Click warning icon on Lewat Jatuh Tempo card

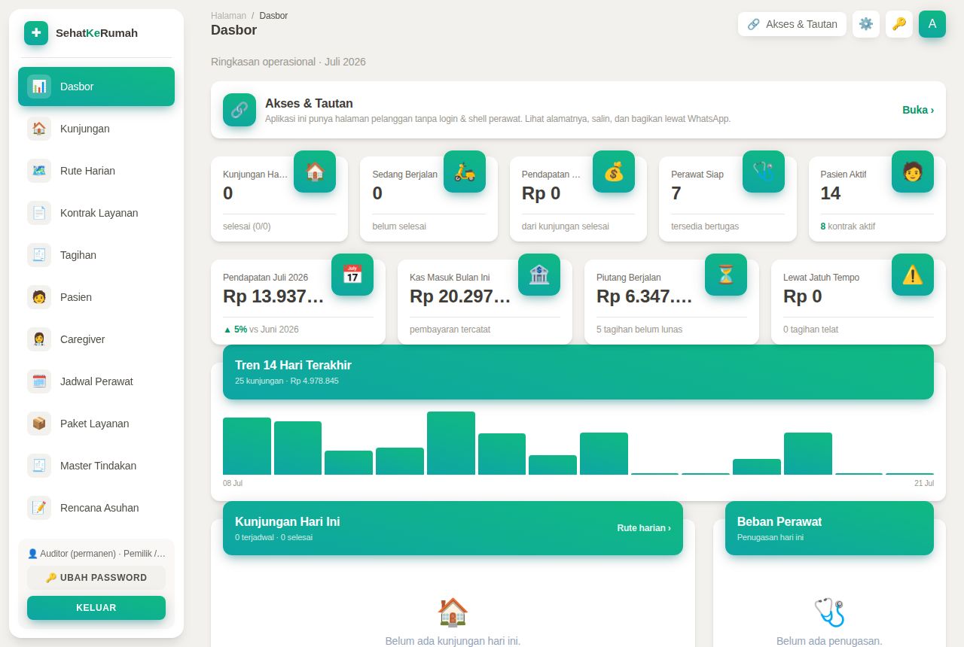point(913,275)
